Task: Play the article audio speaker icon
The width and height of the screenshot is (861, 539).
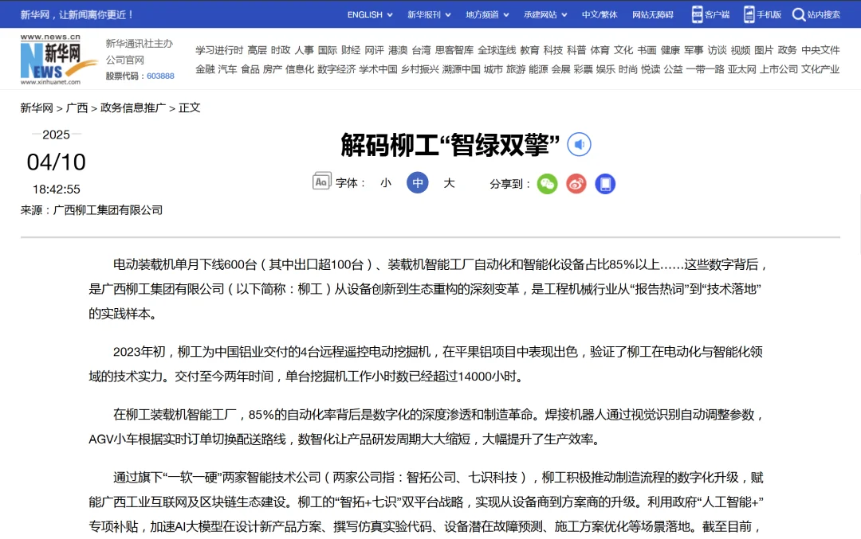Action: [x=579, y=145]
